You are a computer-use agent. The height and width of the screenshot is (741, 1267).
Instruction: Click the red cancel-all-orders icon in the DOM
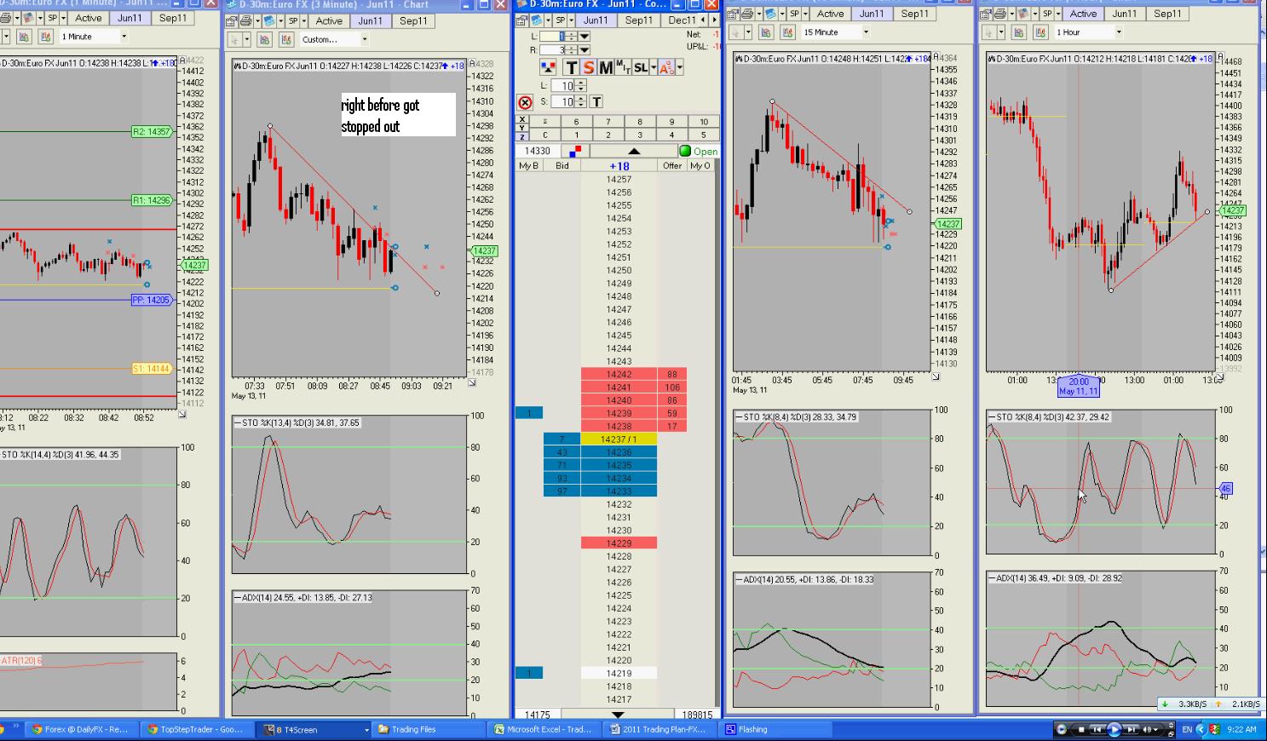pyautogui.click(x=525, y=102)
